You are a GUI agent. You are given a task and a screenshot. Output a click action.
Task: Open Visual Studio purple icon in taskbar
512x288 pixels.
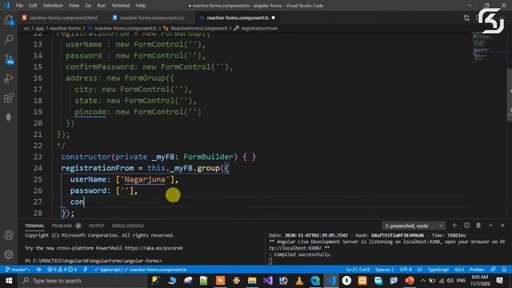coord(267,281)
